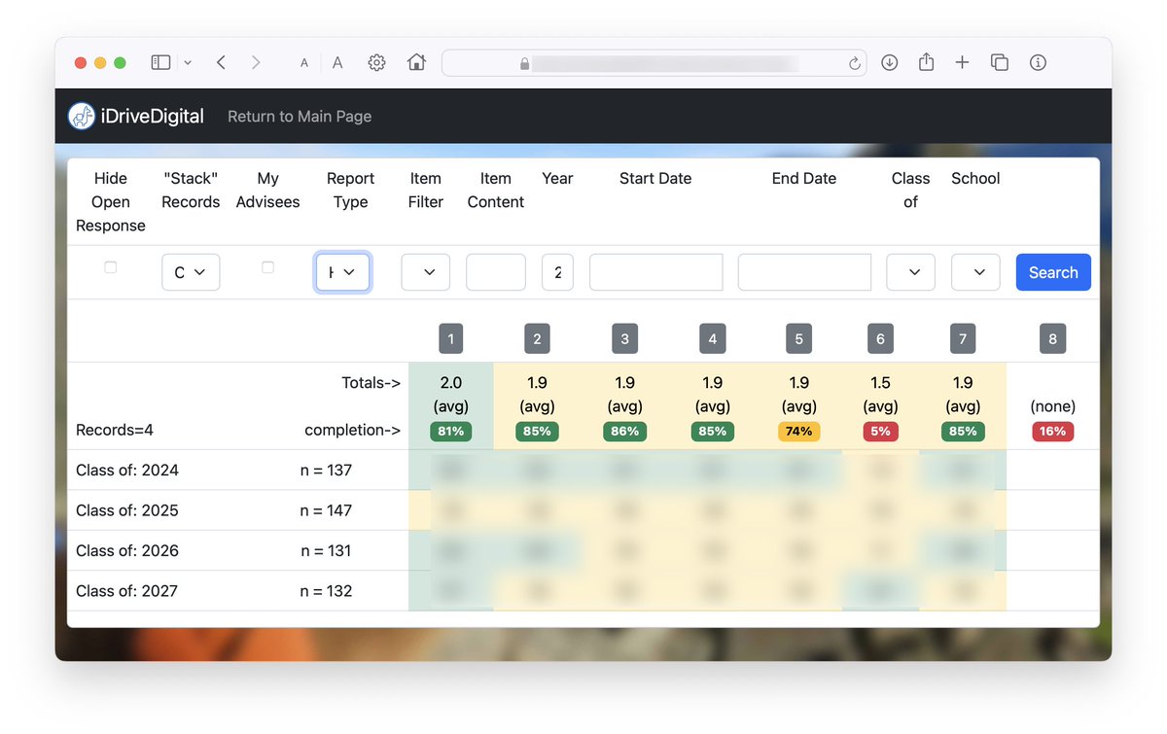Select column badge number 5

pyautogui.click(x=798, y=338)
